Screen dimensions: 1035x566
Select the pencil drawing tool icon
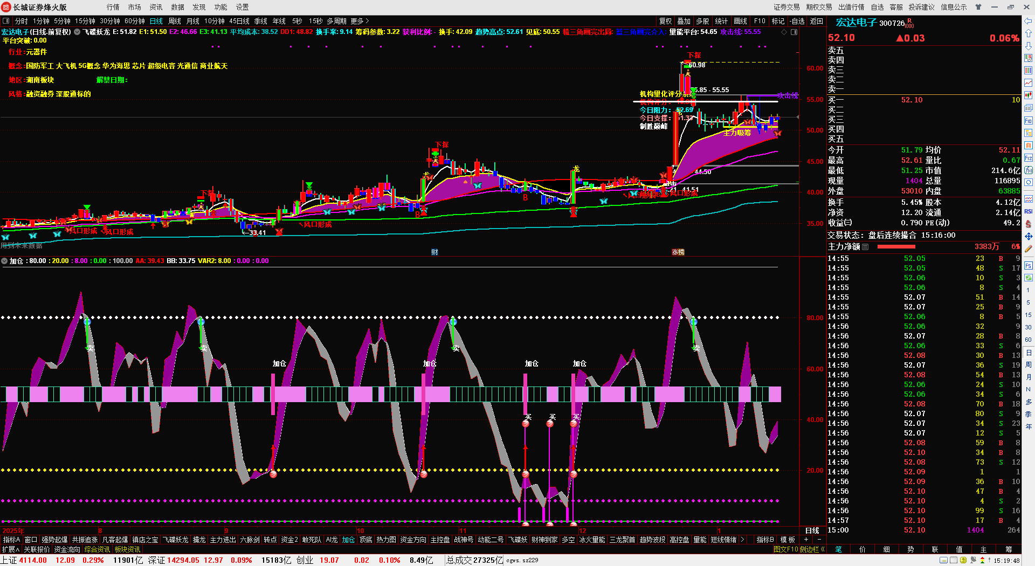tap(1029, 249)
